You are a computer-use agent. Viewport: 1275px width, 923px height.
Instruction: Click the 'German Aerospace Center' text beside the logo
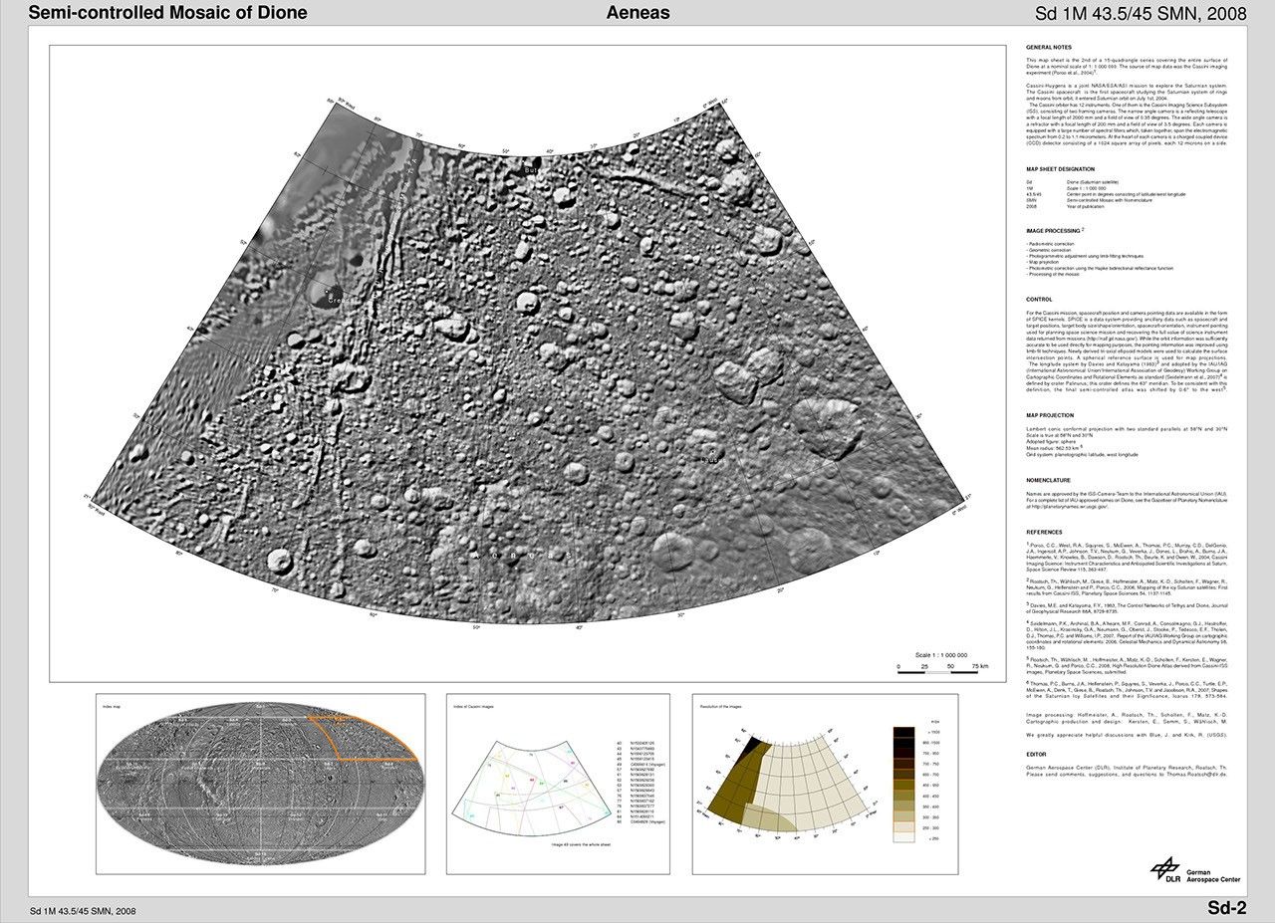pos(1213,876)
